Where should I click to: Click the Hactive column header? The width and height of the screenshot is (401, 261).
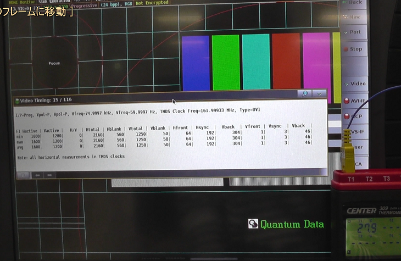click(30, 131)
